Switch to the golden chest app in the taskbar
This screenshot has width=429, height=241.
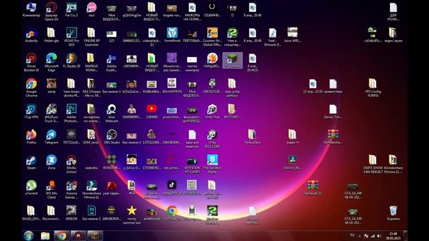tap(95, 235)
